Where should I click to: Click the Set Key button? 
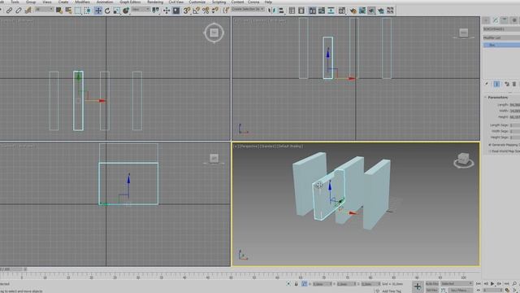point(431,291)
